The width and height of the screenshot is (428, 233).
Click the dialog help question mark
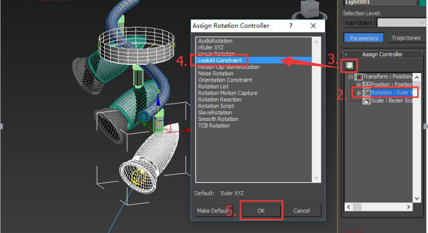coord(291,26)
